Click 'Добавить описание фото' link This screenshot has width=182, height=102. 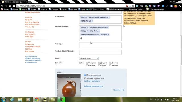[x=94, y=86]
